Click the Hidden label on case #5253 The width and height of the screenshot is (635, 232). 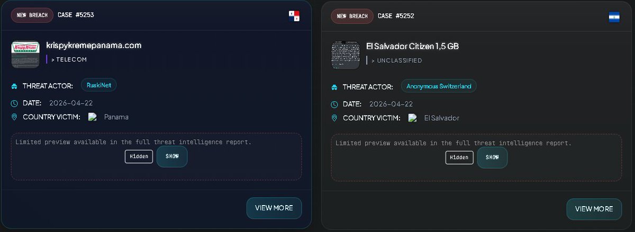pyautogui.click(x=139, y=157)
